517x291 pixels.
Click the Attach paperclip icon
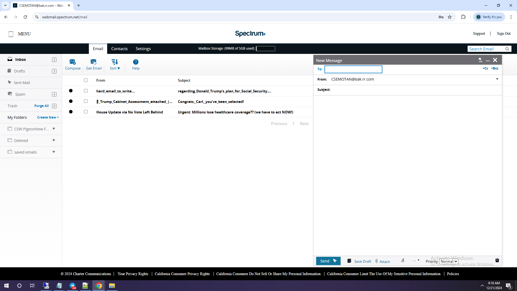[377, 261]
